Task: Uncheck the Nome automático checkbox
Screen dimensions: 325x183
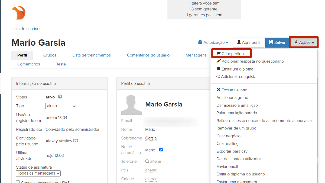Action: (x=161, y=149)
